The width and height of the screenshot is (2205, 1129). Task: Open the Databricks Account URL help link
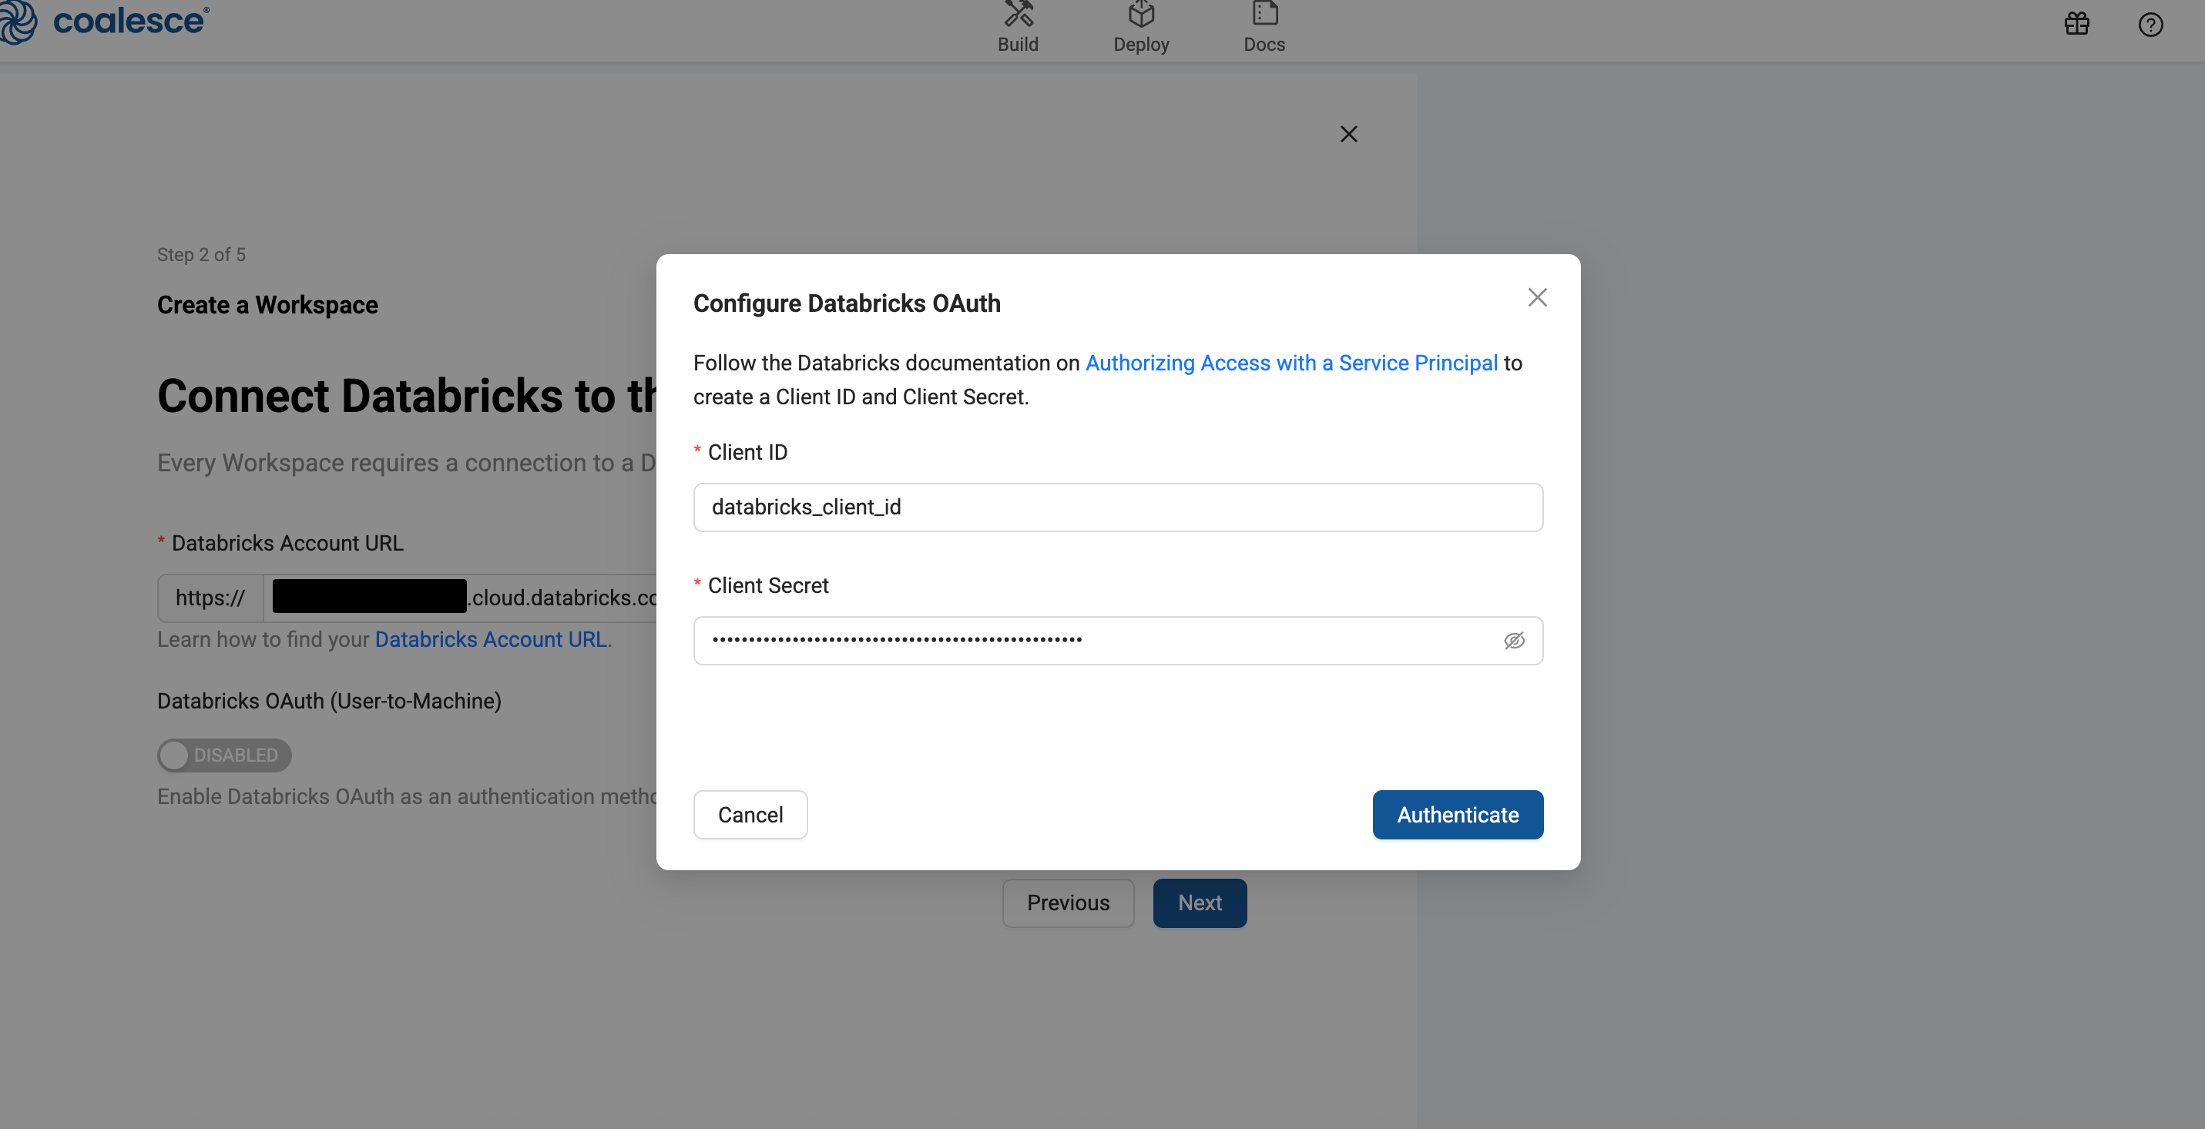pyautogui.click(x=491, y=640)
